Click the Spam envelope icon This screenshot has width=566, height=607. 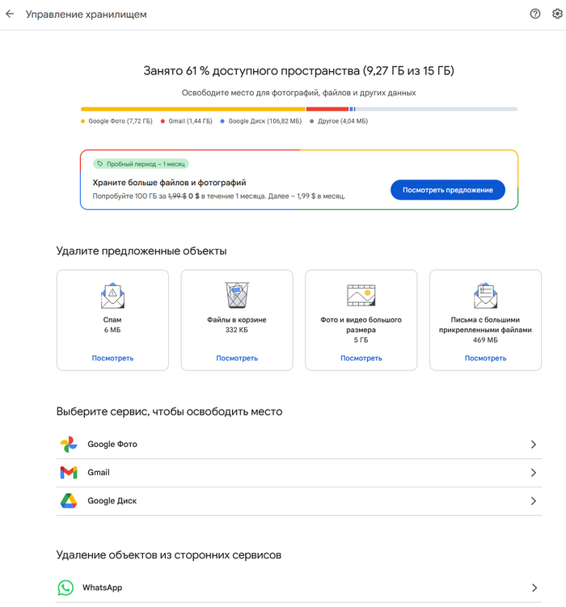[x=112, y=295]
